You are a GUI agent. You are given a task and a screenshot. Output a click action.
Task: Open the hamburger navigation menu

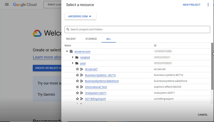[x=7, y=4]
